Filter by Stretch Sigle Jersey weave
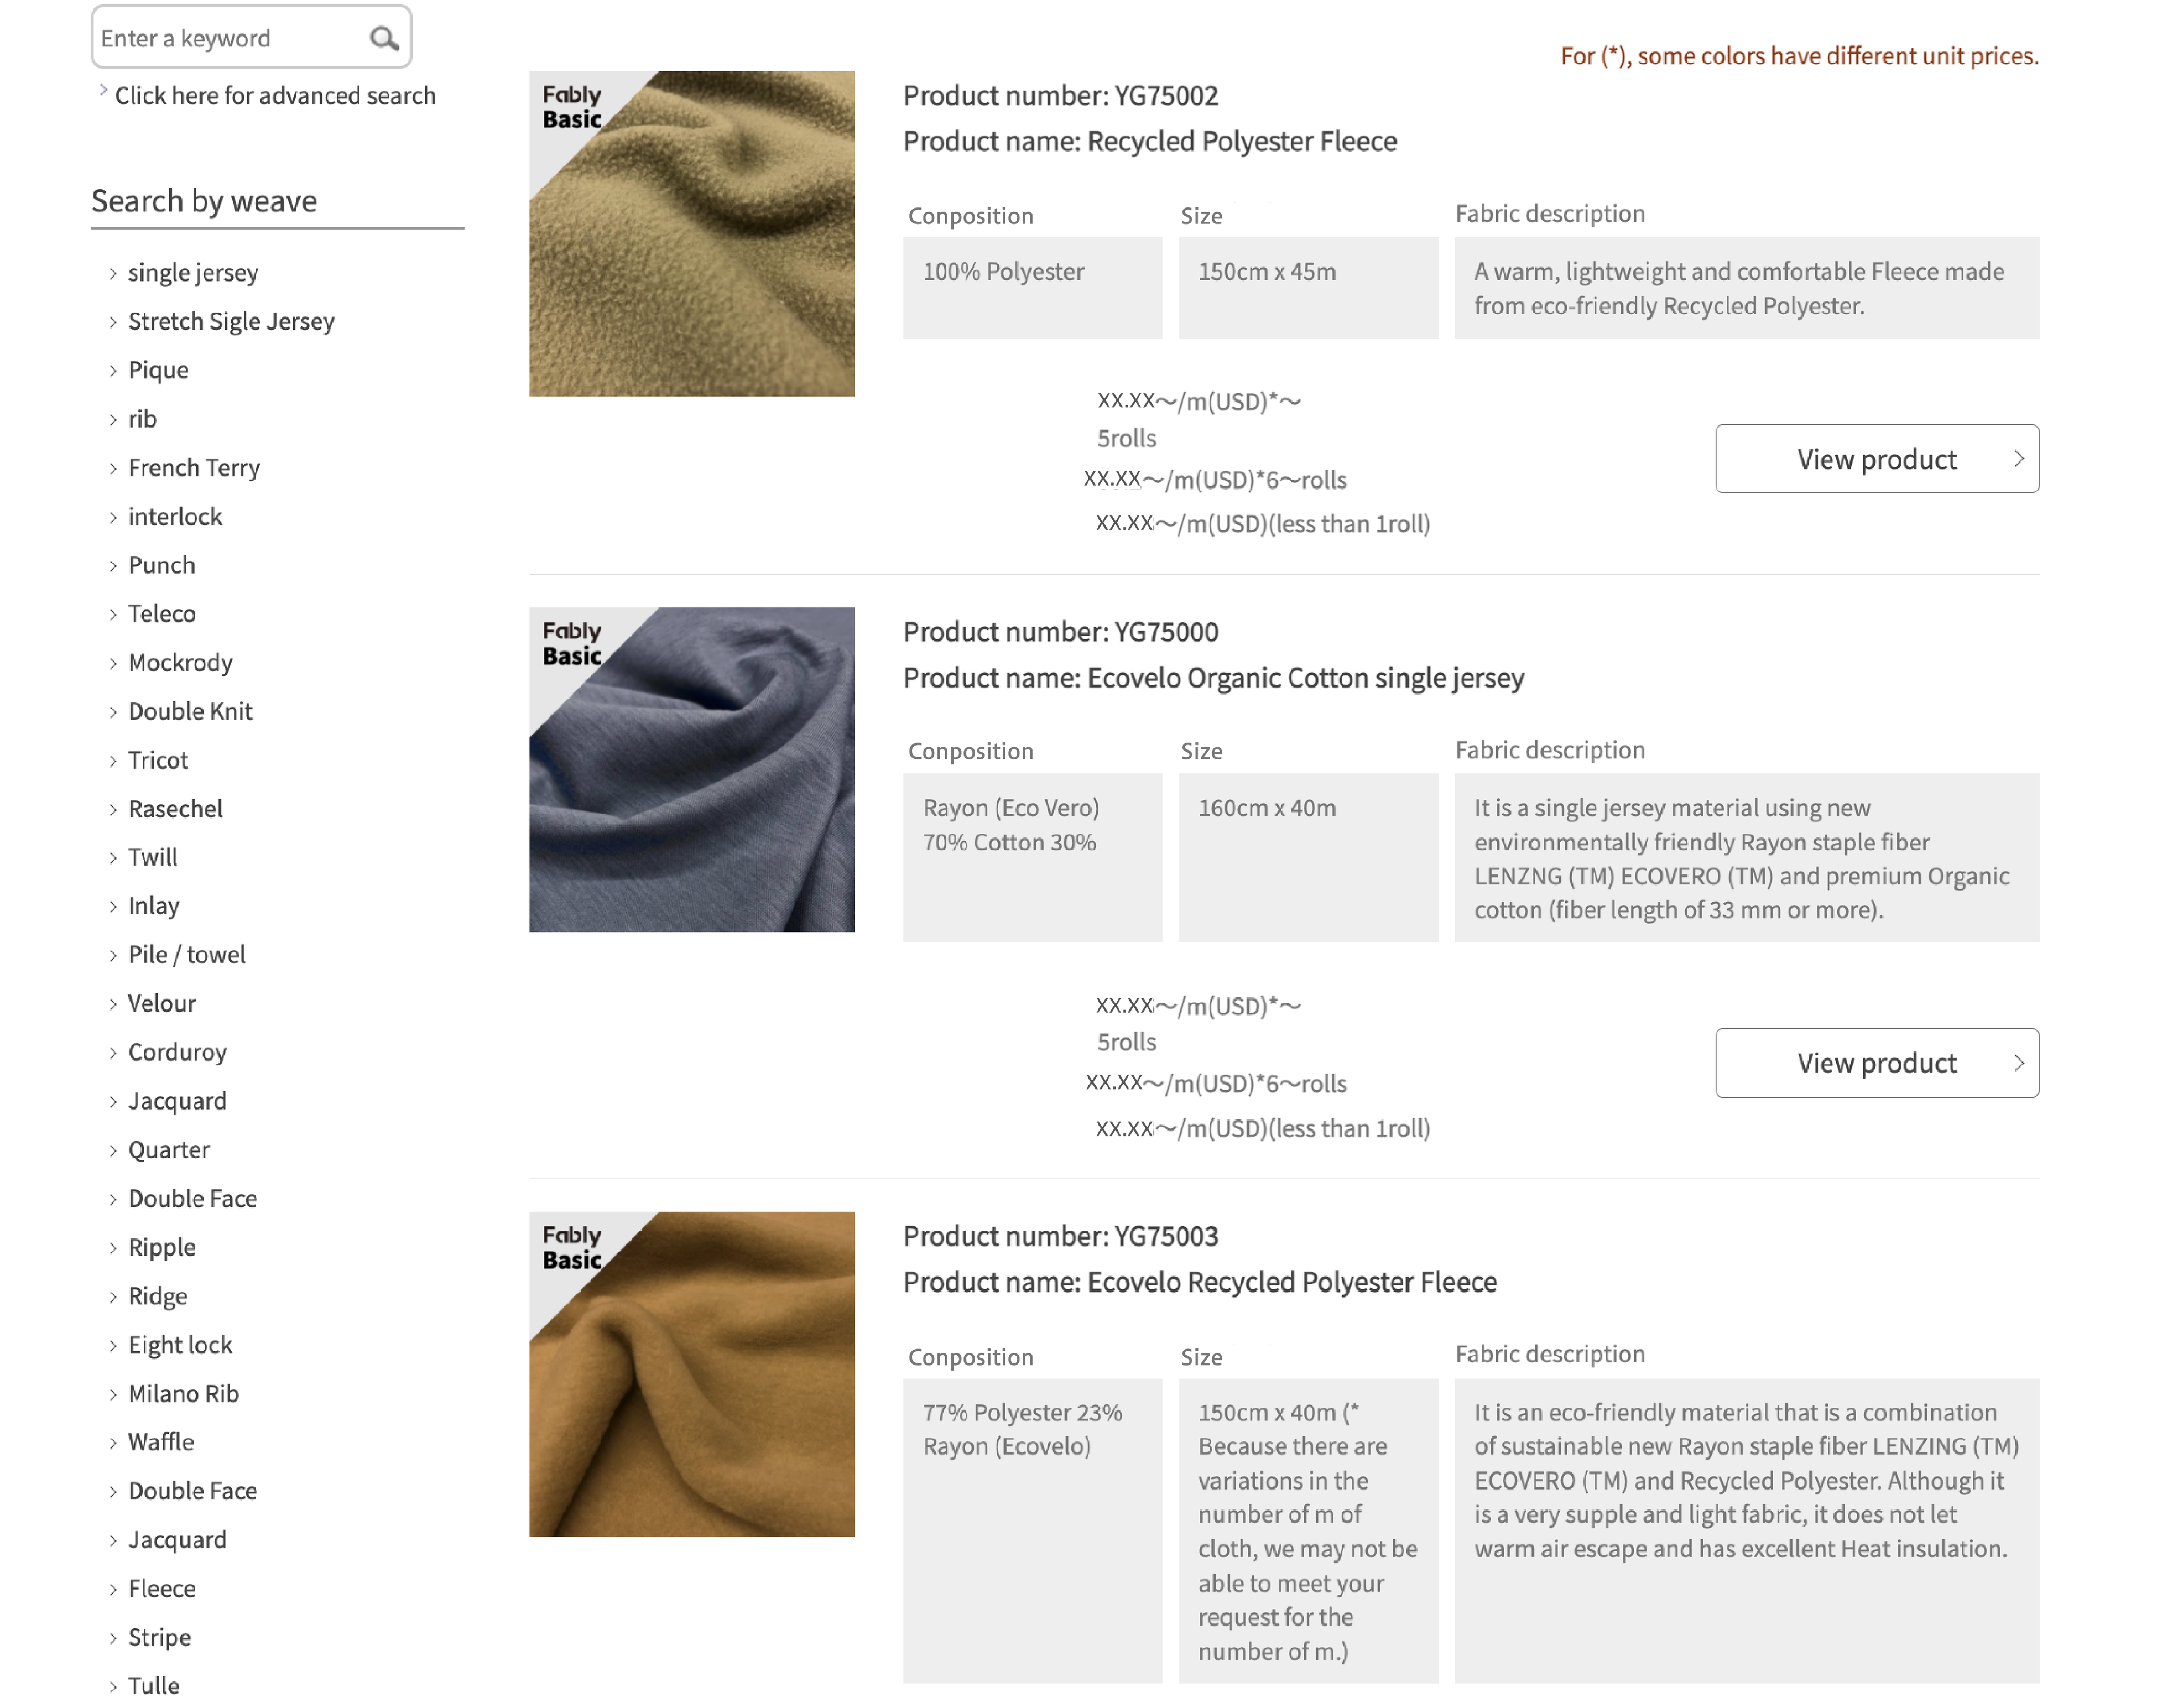The height and width of the screenshot is (1708, 2157). [231, 322]
